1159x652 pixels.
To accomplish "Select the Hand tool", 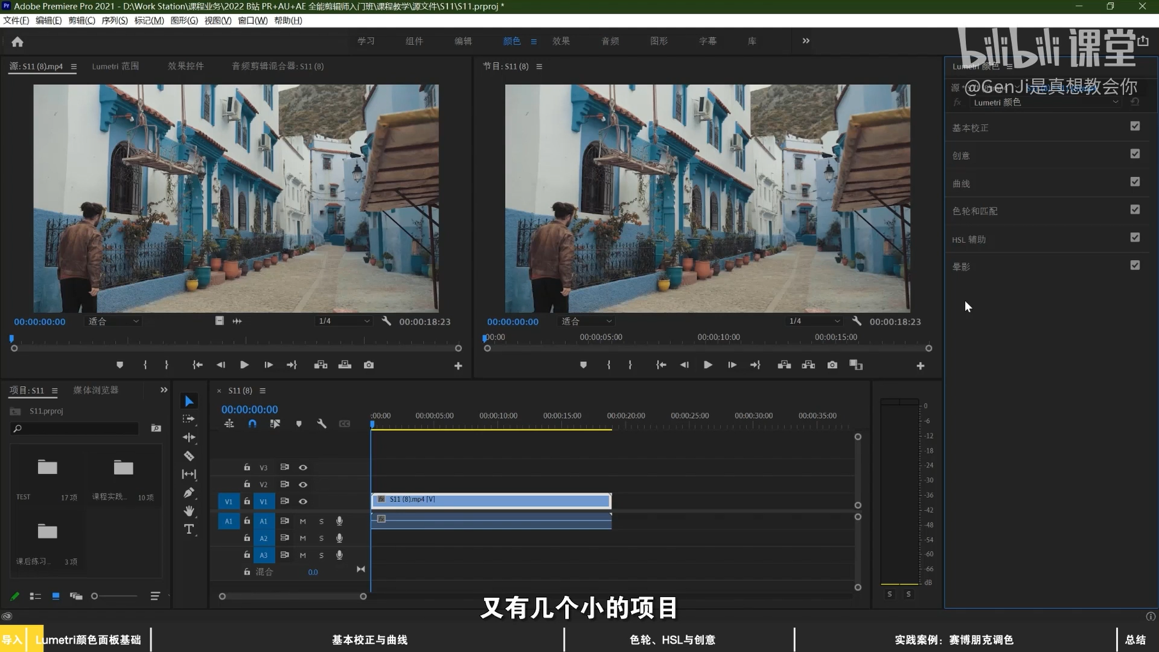I will click(189, 511).
